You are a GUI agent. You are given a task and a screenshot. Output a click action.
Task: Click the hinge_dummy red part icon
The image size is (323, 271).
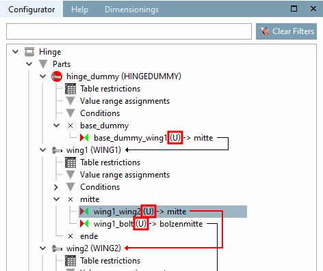point(57,76)
